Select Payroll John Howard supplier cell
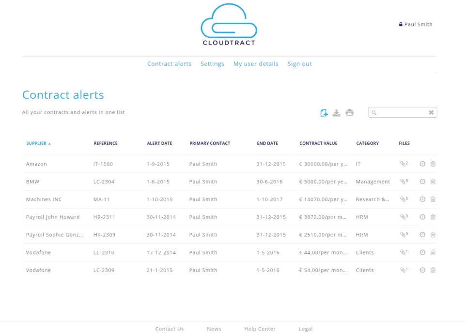Image resolution: width=465 pixels, height=335 pixels. click(x=53, y=217)
